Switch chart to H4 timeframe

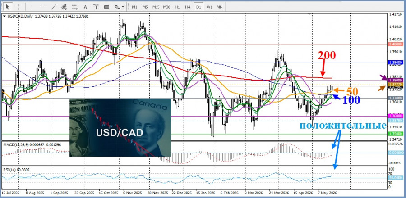coord(188,7)
